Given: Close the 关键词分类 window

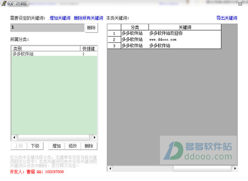Looking at the screenshot, I should [240, 4].
